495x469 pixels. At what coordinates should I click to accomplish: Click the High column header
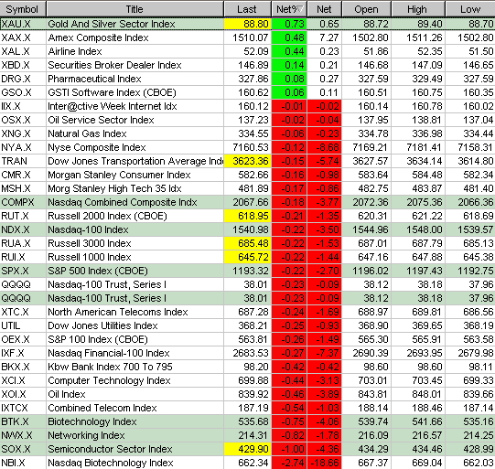click(417, 9)
